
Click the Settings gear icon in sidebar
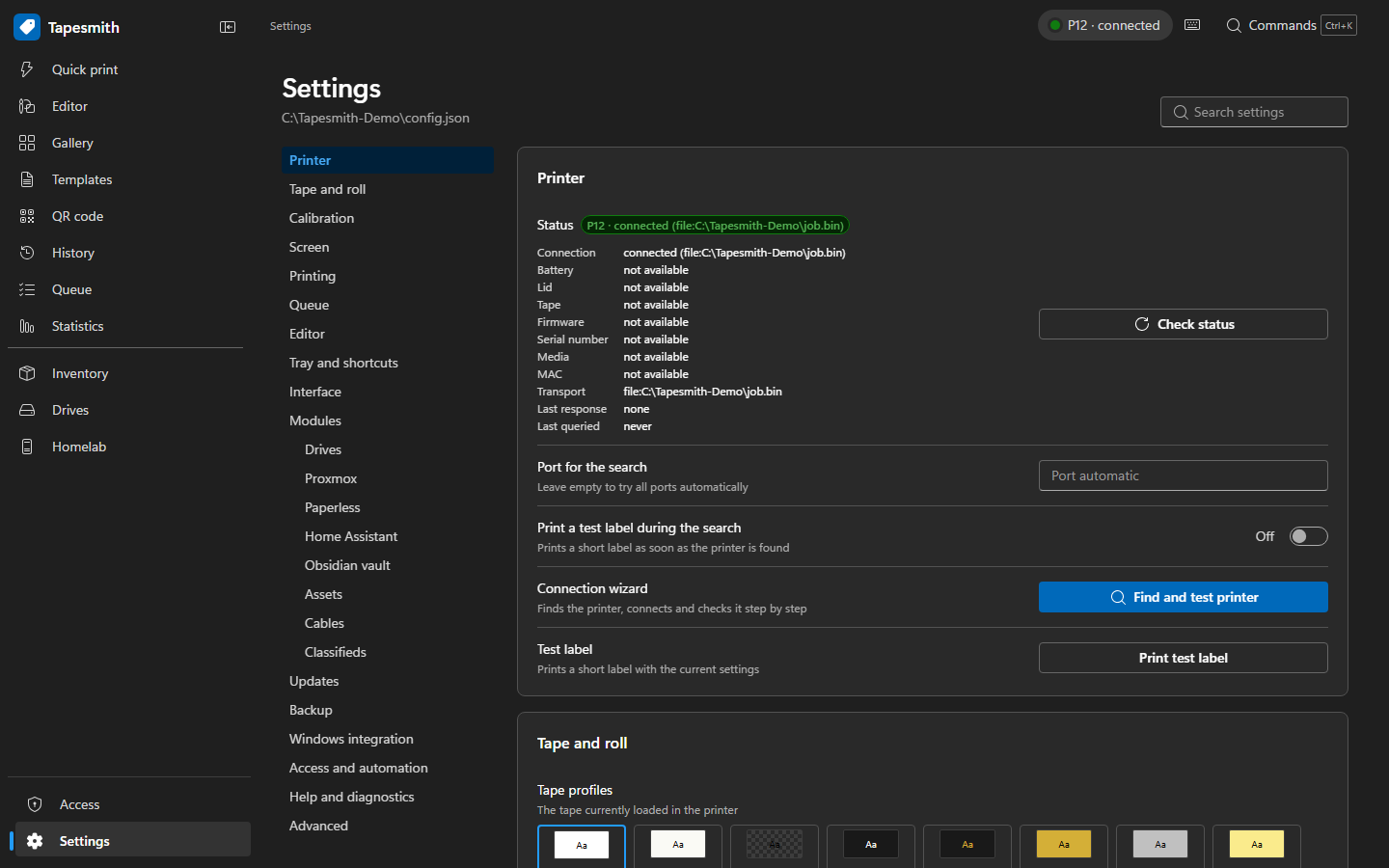point(35,841)
